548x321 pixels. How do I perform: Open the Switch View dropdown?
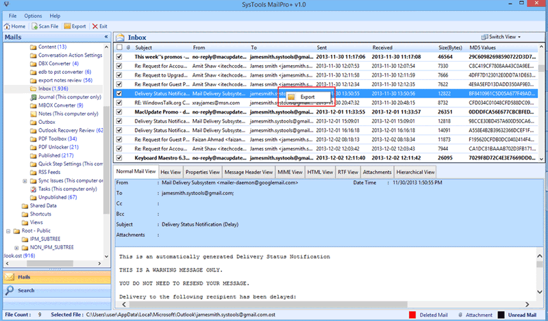(501, 37)
